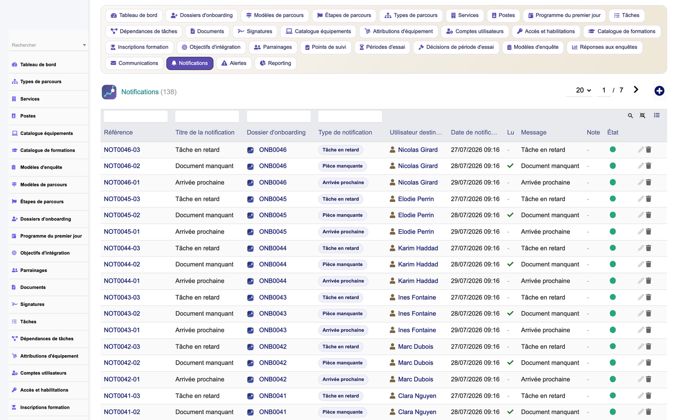Delete notification NOT0043-03 trash icon
This screenshot has width=679, height=420.
(x=648, y=297)
